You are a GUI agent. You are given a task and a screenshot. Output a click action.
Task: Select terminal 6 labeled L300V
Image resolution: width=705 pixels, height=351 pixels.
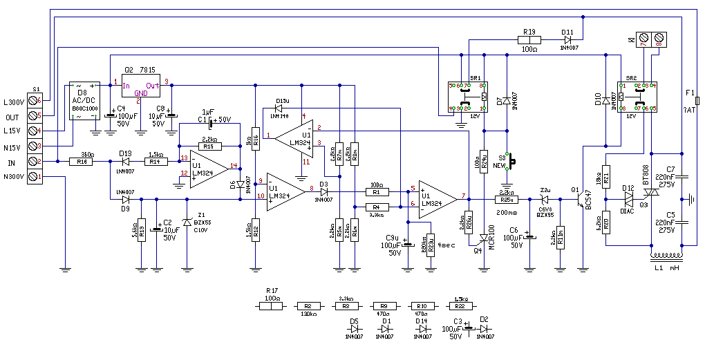[35, 101]
